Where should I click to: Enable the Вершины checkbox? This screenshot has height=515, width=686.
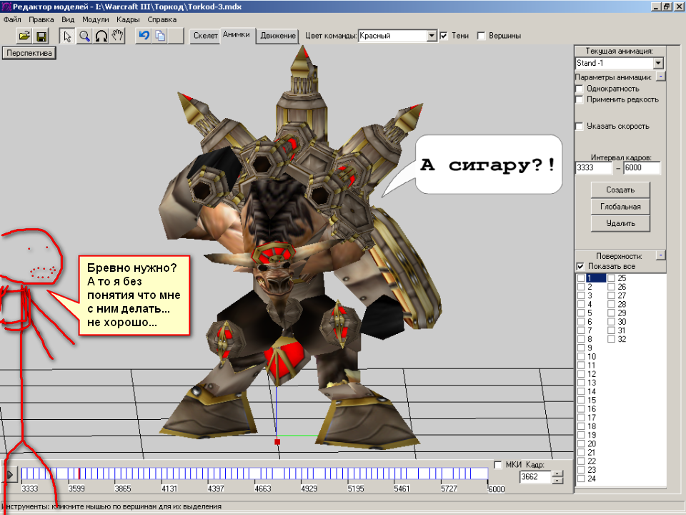click(481, 36)
